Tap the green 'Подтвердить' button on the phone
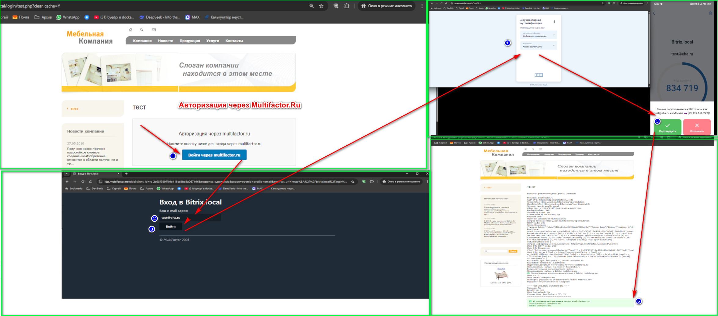Image resolution: width=718 pixels, height=316 pixels. [x=668, y=127]
